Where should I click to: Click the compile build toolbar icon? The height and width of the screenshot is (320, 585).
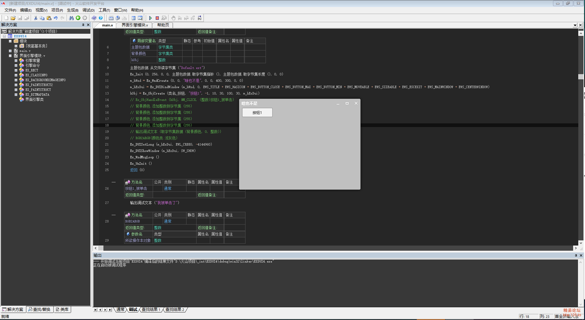tap(111, 18)
